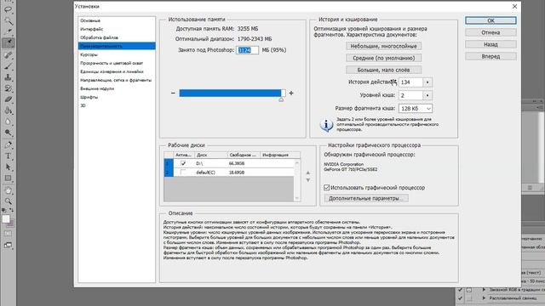Select the History Brush tool
Viewport: 545px width, 306px height.
pos(8,88)
